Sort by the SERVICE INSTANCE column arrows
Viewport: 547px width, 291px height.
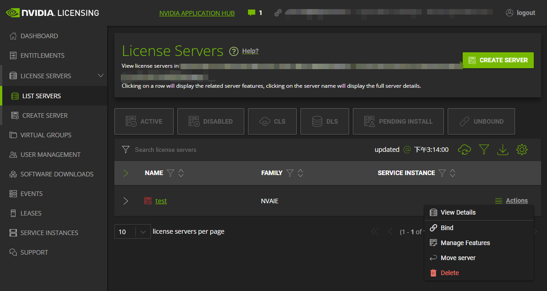pyautogui.click(x=453, y=173)
